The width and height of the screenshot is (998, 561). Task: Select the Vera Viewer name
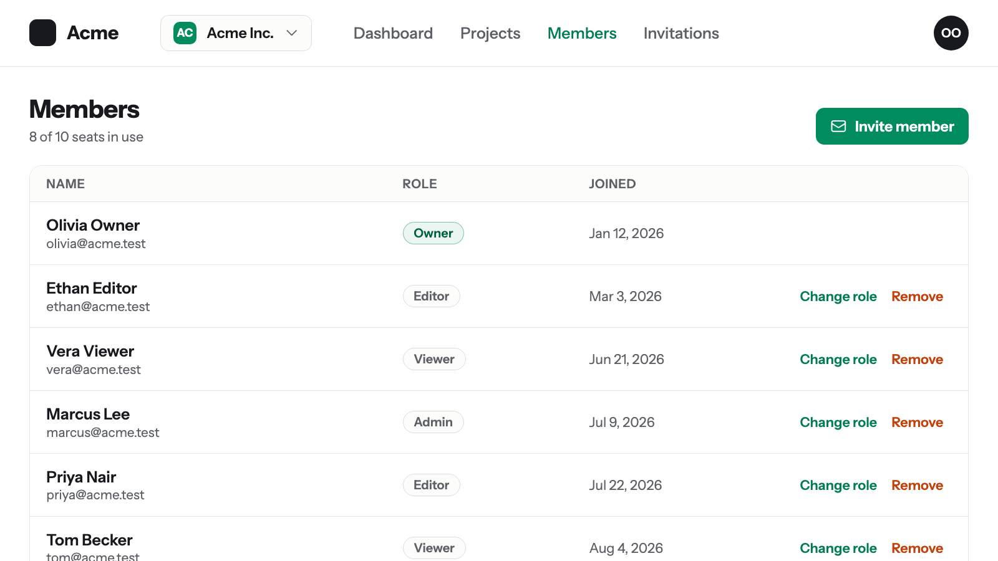point(90,351)
